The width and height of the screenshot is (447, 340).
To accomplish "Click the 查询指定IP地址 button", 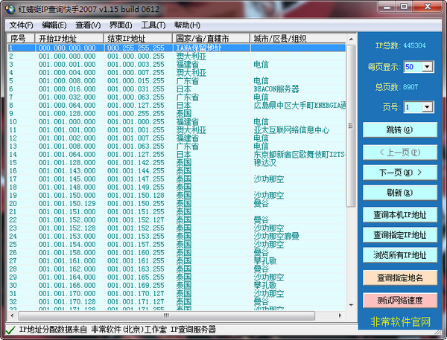I will click(x=399, y=235).
